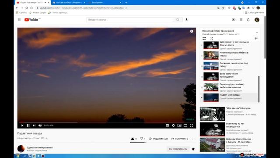Open the notifications bell in the header
Screen dimensions: 280x158
pos(248,20)
